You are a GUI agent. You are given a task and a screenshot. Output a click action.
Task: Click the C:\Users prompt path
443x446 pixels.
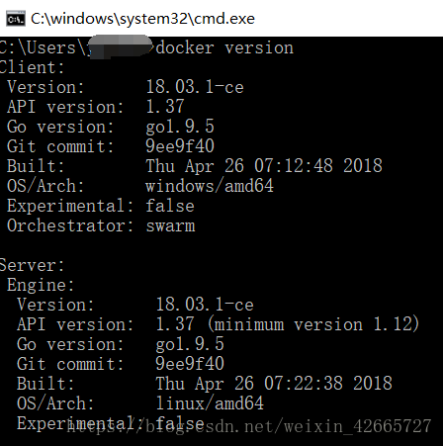[x=44, y=48]
